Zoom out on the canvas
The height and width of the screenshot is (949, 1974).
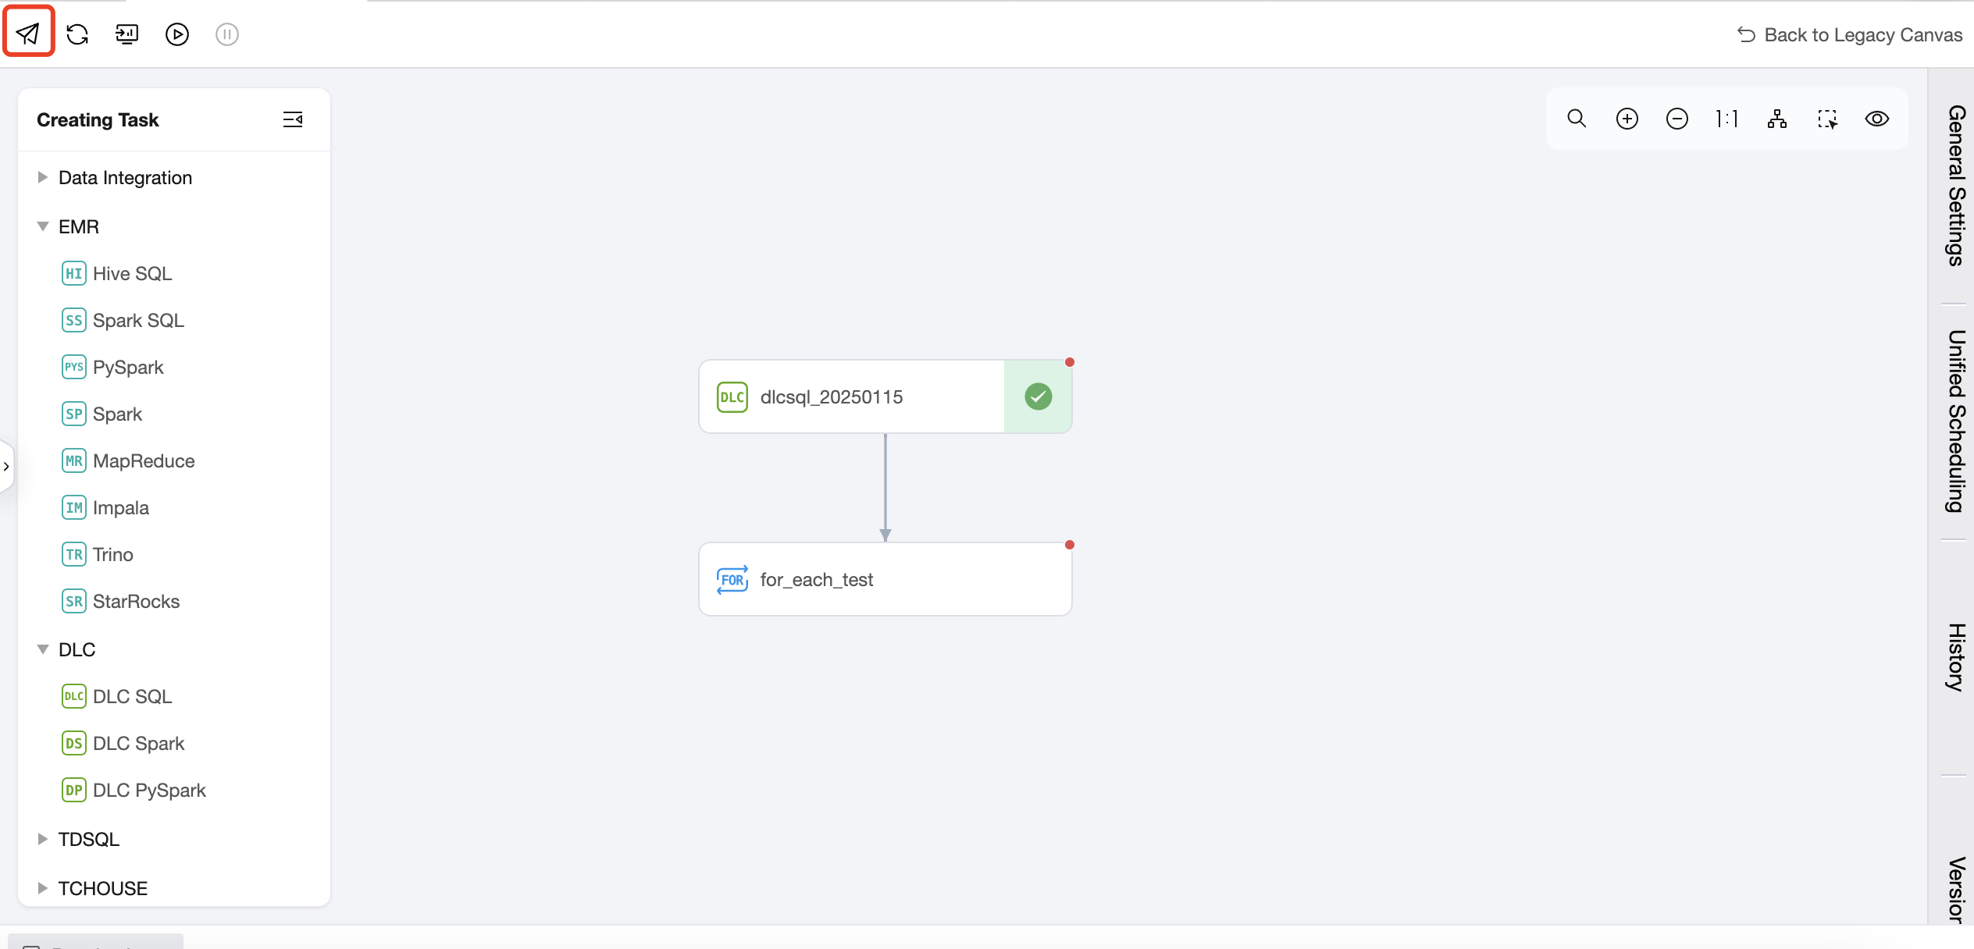pos(1677,119)
